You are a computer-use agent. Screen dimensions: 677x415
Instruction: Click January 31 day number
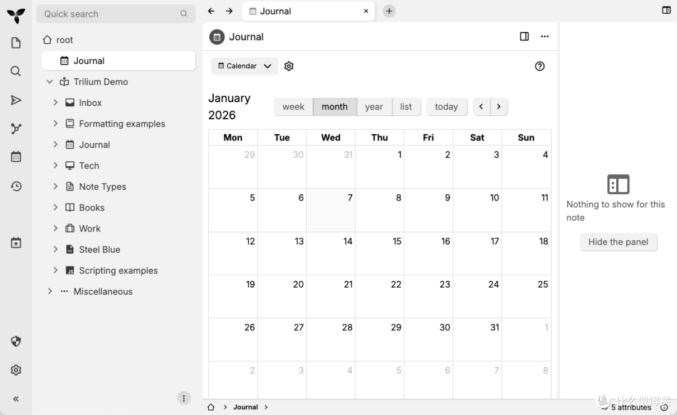(495, 327)
